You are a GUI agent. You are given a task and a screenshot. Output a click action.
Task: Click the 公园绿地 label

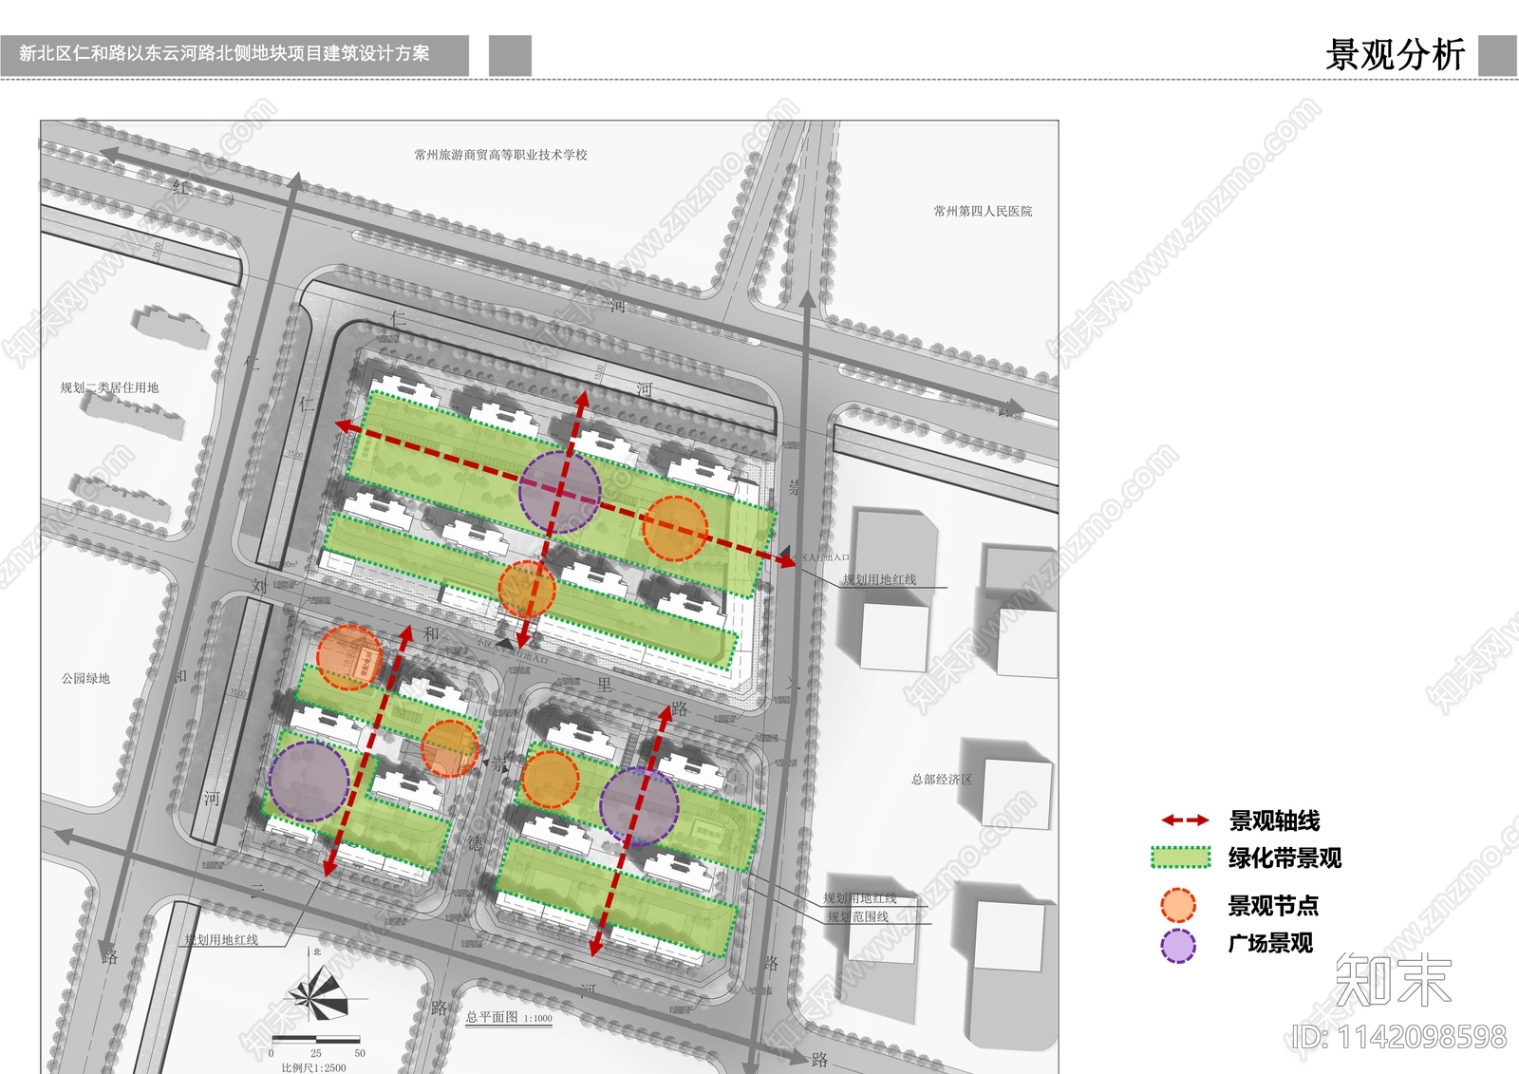[x=86, y=678]
